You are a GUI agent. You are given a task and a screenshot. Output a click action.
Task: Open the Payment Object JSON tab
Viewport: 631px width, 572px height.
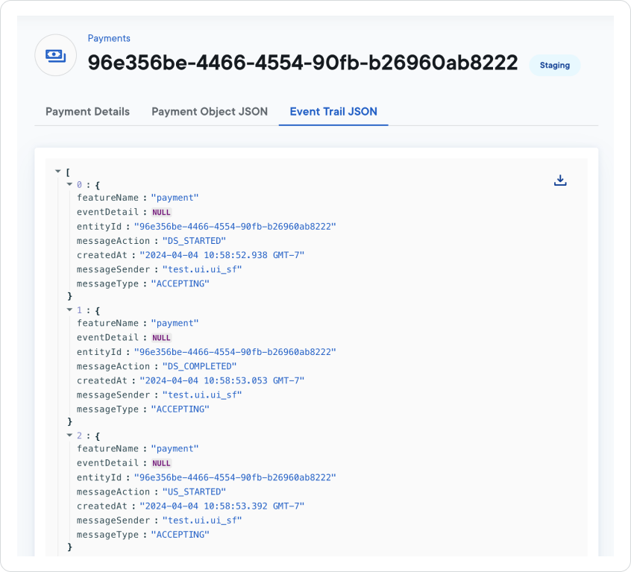click(x=209, y=111)
